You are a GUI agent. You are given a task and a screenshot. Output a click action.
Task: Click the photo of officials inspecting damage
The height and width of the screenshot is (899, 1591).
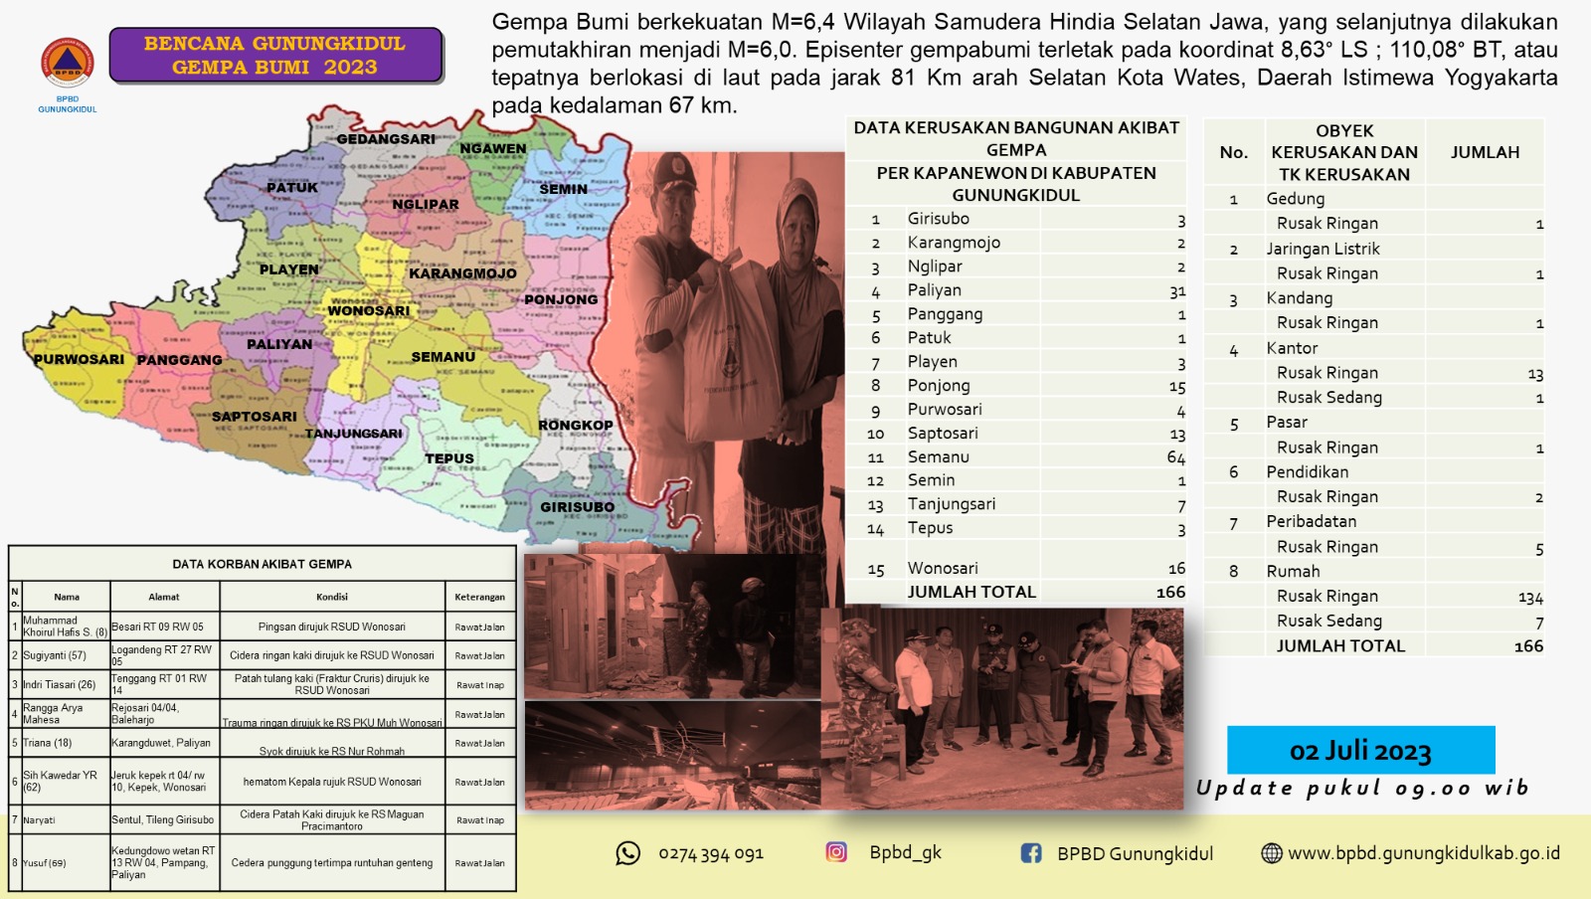(1004, 708)
